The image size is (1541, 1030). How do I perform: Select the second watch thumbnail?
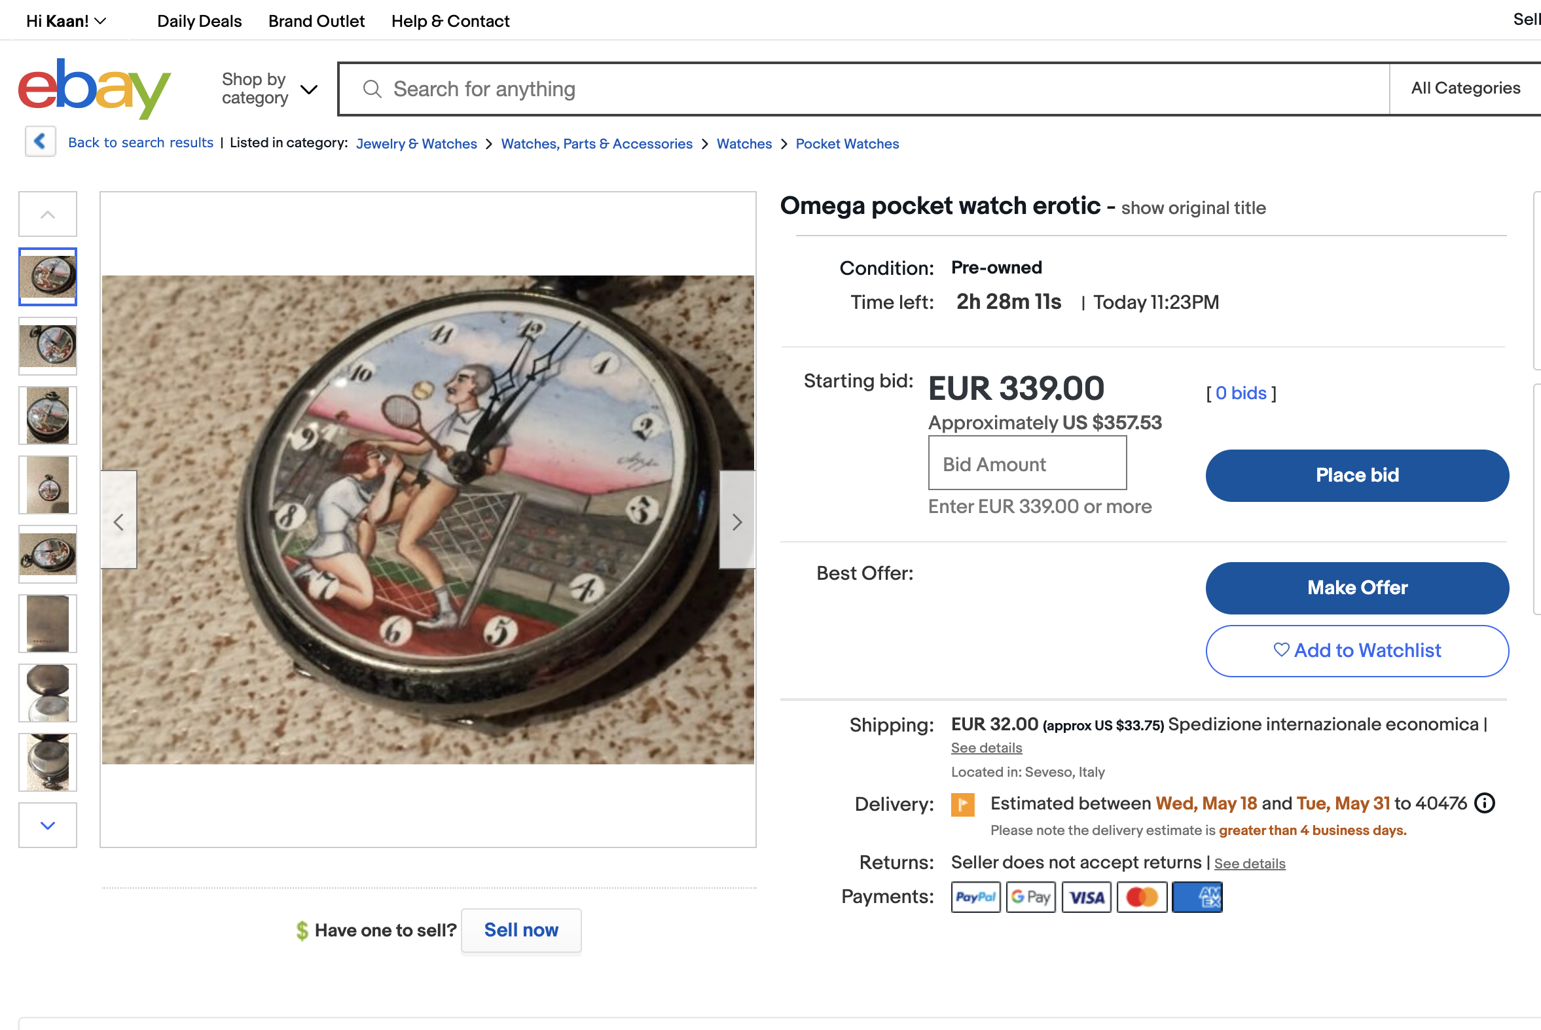[48, 346]
